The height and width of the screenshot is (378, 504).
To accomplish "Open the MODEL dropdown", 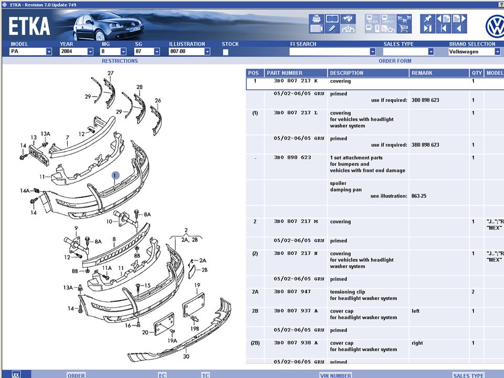I will 49,51.
